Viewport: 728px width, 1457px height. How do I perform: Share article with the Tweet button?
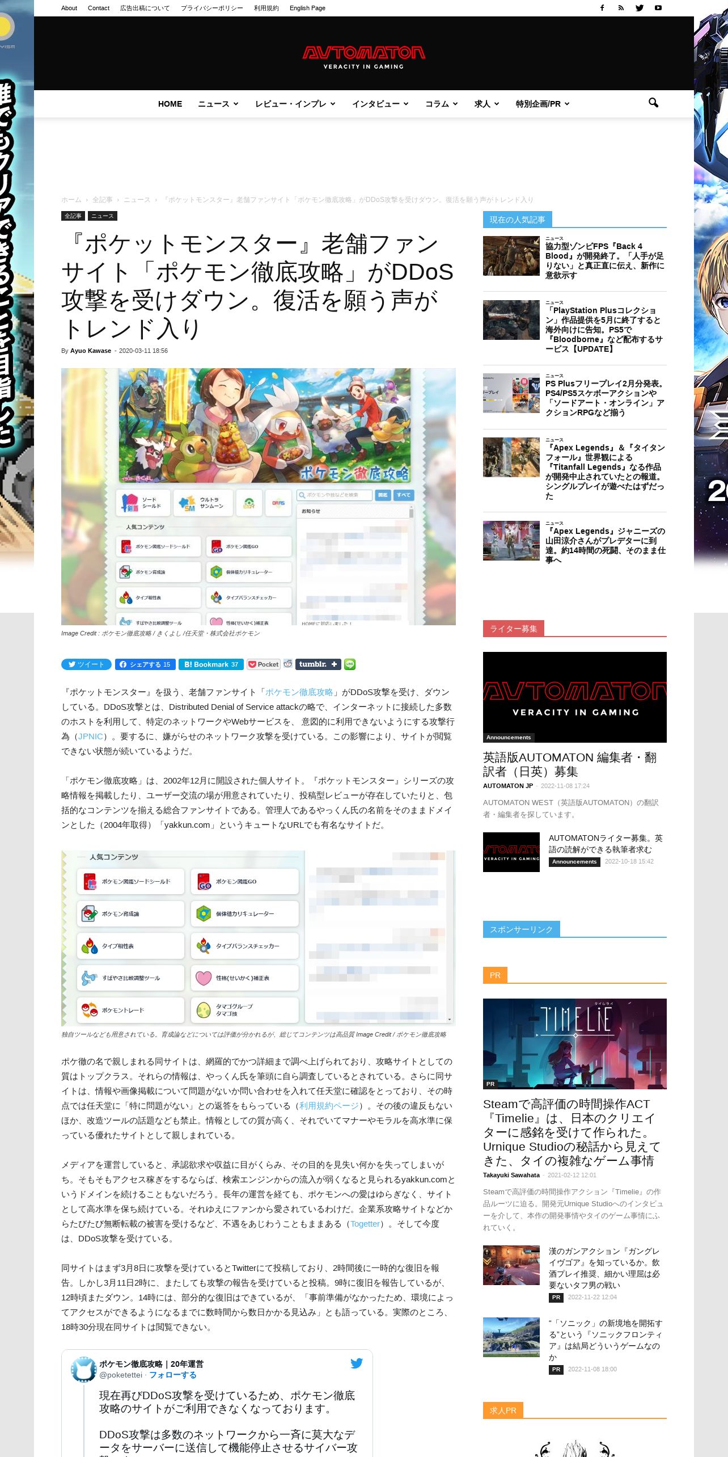point(87,664)
